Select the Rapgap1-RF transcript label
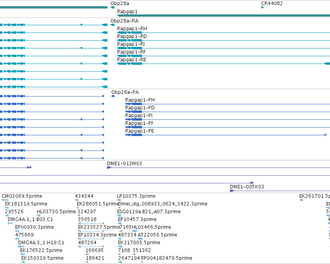 tap(131, 52)
